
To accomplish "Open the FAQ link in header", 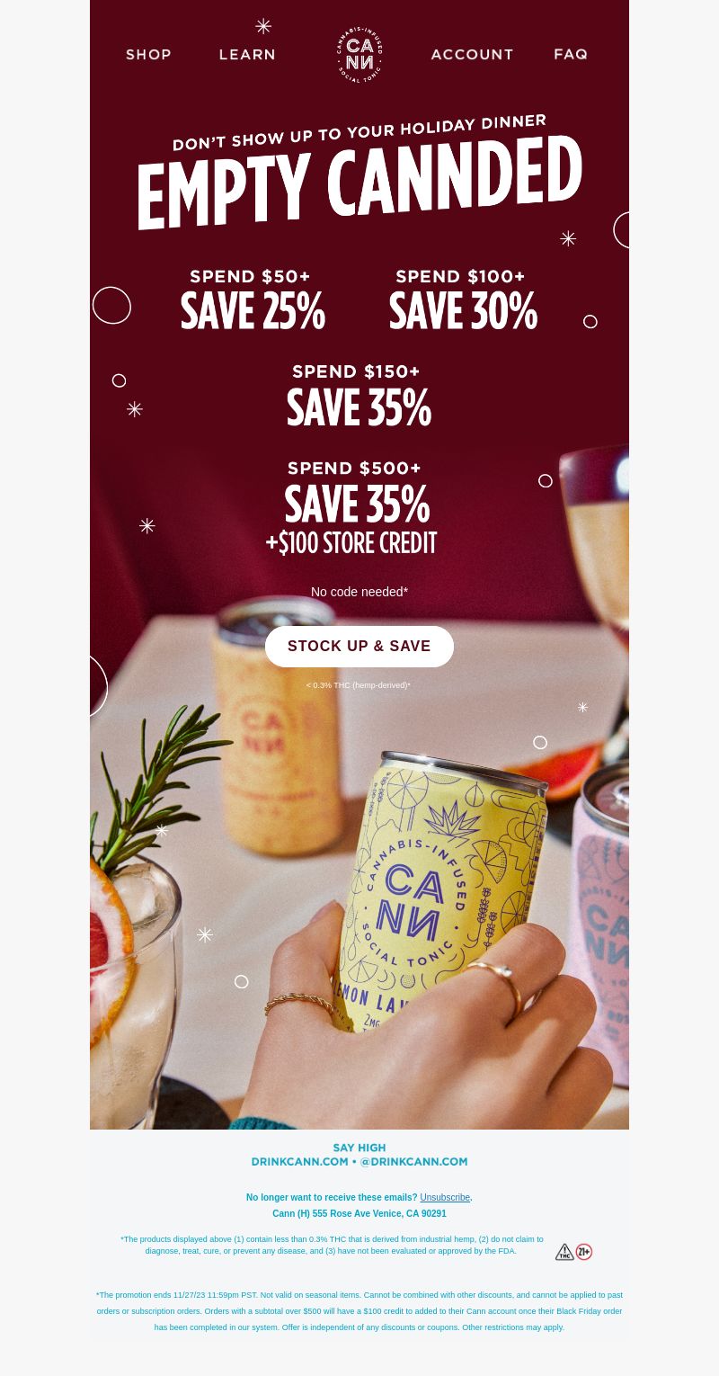I will pyautogui.click(x=571, y=55).
